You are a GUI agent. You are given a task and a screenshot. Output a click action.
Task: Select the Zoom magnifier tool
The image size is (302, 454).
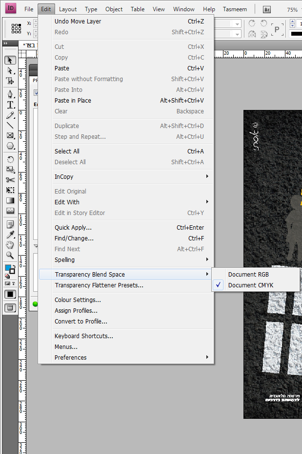pos(10,255)
